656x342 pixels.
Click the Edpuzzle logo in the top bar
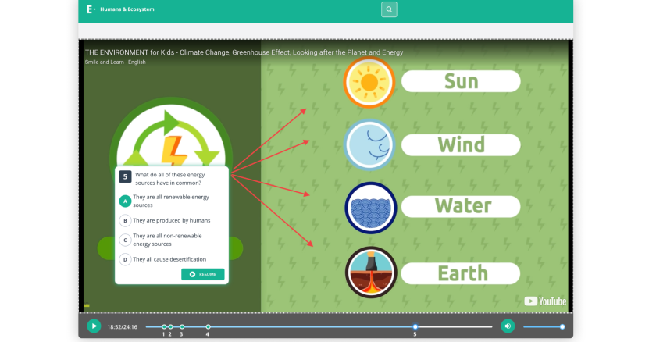click(x=91, y=9)
